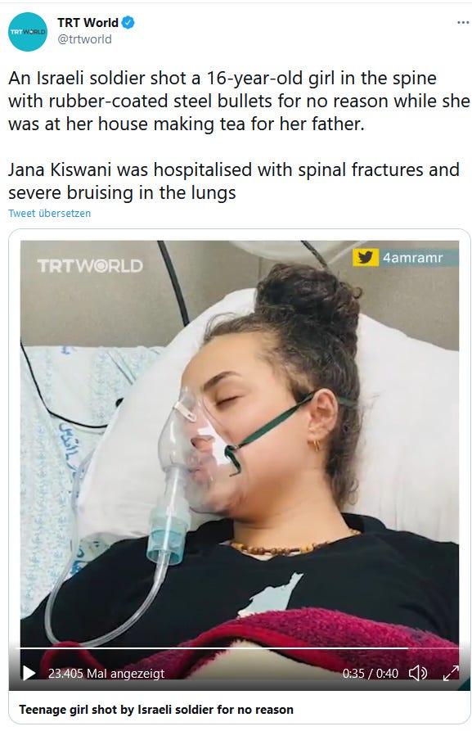This screenshot has width=472, height=731.
Task: Click the Twitter bird icon in video
Action: 366,257
